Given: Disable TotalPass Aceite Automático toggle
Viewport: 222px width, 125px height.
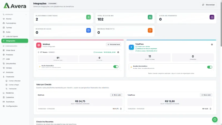Looking at the screenshot, I should click(210, 67).
